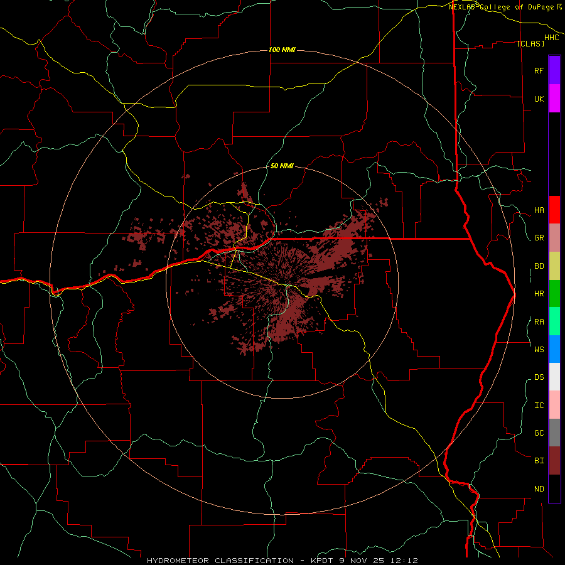Click the "KPDT" radar site identifier
This screenshot has width=565, height=565.
pos(322,561)
